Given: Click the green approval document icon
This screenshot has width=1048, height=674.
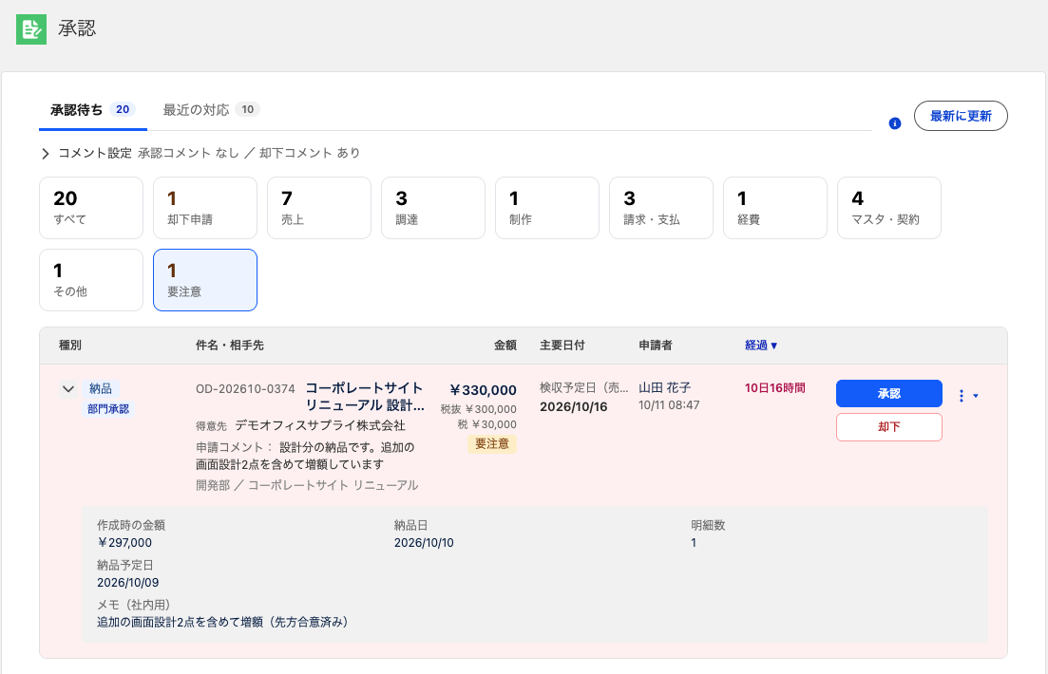Looking at the screenshot, I should coord(31,28).
